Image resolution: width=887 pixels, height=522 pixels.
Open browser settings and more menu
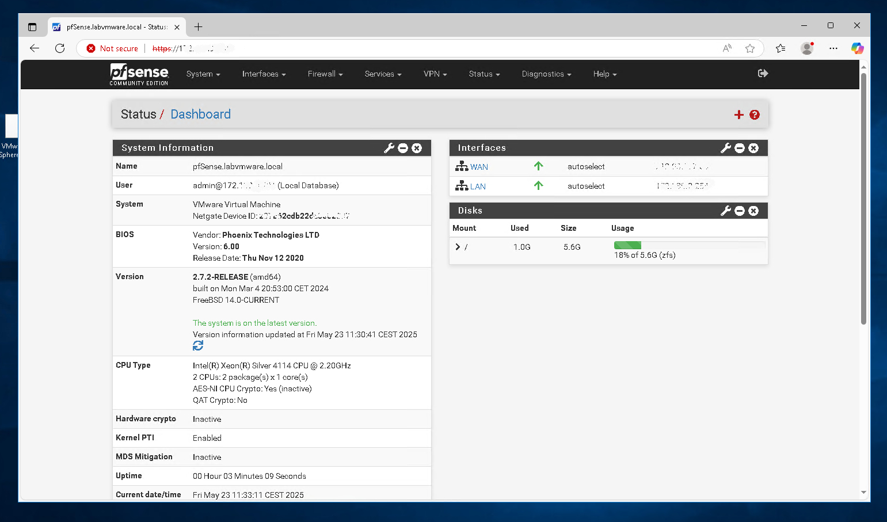point(833,48)
